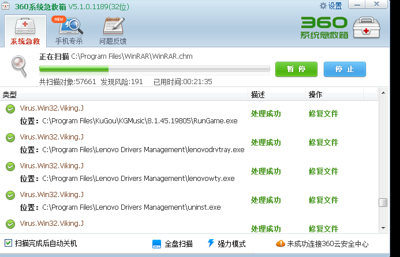The image size is (400, 257).
Task: Click the scrollbar up arrow
Action: [x=383, y=93]
